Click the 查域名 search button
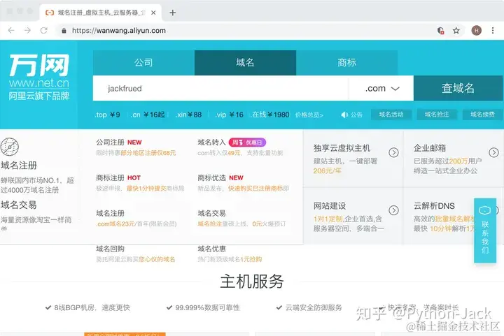This screenshot has height=336, width=504. 458,88
